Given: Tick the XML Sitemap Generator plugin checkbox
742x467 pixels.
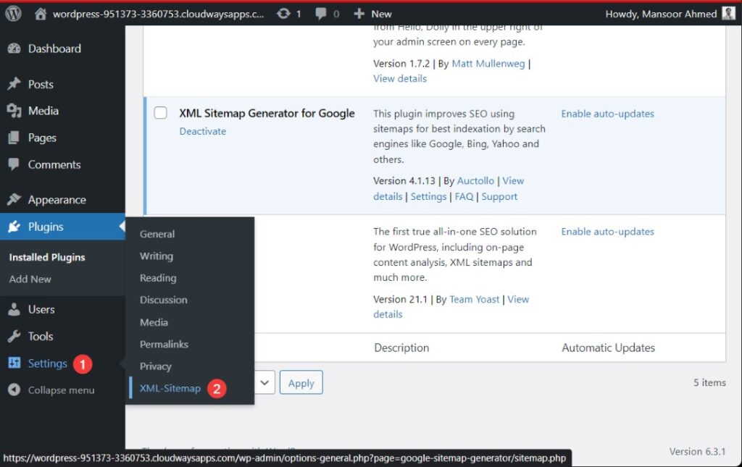Looking at the screenshot, I should [160, 112].
